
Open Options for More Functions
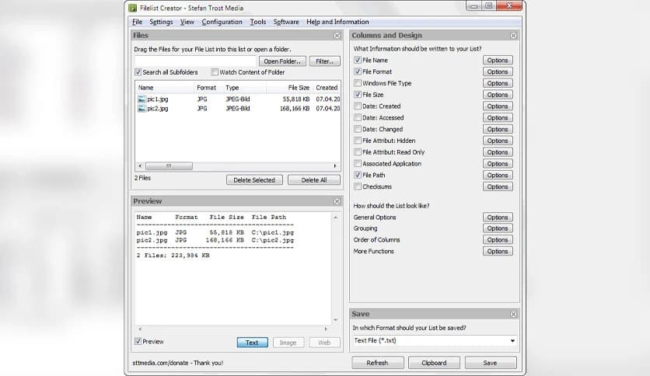point(498,252)
